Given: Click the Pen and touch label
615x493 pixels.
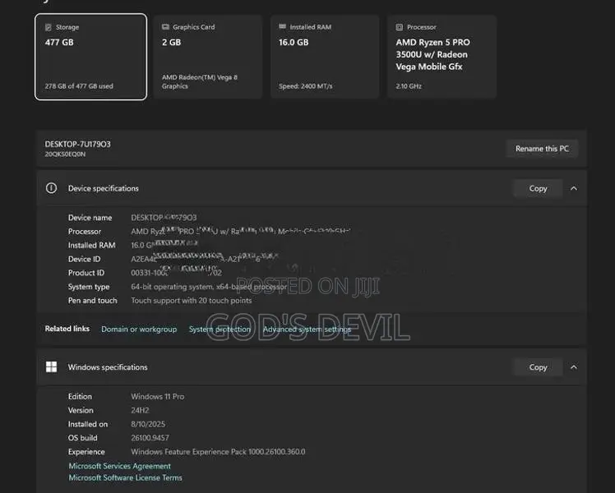Looking at the screenshot, I should pyautogui.click(x=93, y=301).
